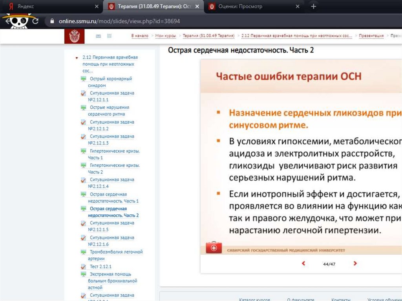
Task: Click quiz icon beside задача №2.12.1.1
Action: 84,93
